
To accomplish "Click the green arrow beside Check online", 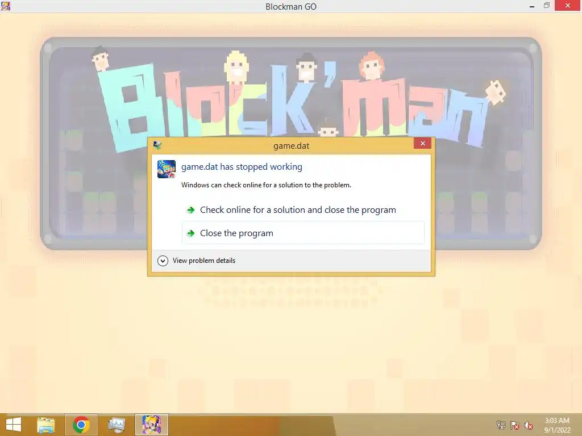I will pyautogui.click(x=191, y=210).
